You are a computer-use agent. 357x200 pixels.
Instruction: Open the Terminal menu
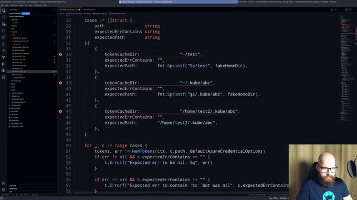tap(37, 5)
